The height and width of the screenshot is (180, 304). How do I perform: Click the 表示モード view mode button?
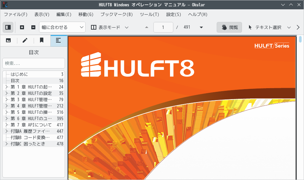click(x=106, y=27)
